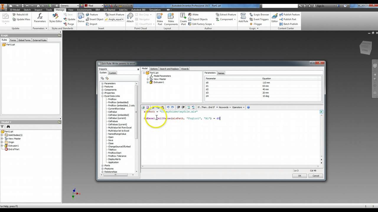Screen dimensions: 378x212
Task: Click the Add Rule icon
Action: coord(243,18)
